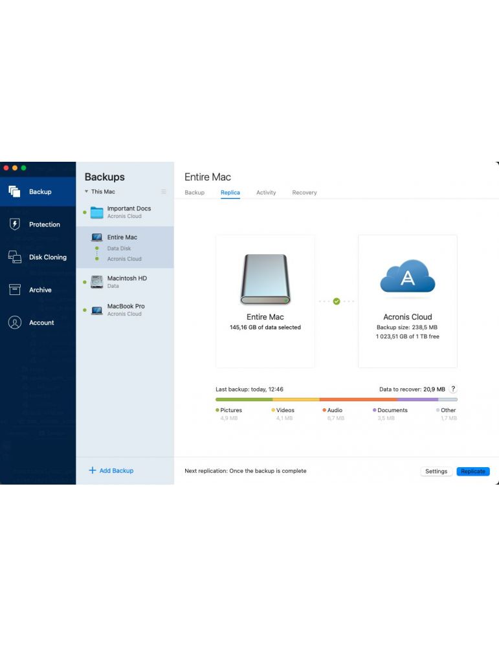Click the green replication status checkmark

pos(337,302)
